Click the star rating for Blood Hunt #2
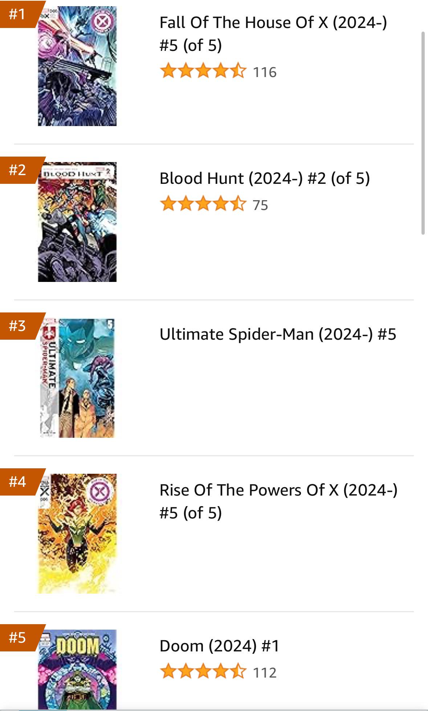428x711 pixels. (x=203, y=204)
